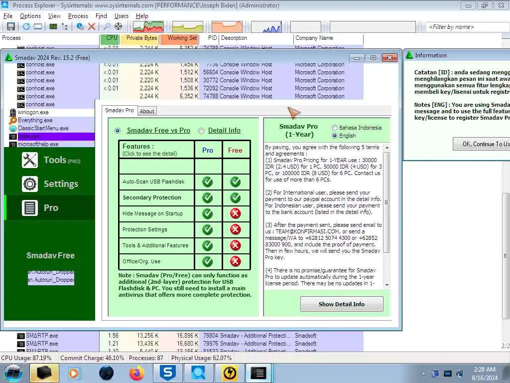Open the Process menu

pyautogui.click(x=78, y=16)
